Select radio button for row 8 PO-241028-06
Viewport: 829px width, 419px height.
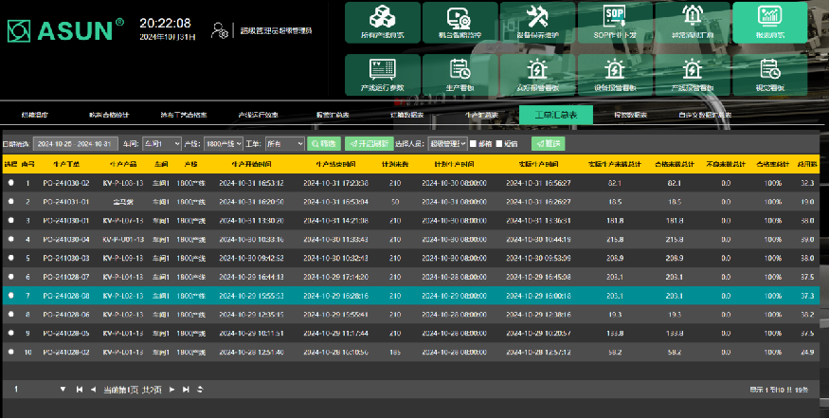click(x=11, y=315)
